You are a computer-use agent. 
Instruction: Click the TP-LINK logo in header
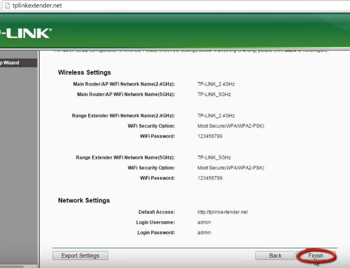[25, 34]
